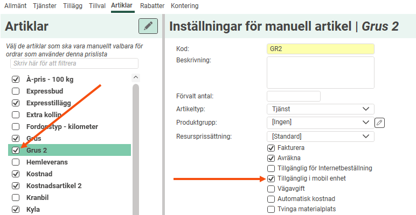416x215 pixels.
Task: Disable Tillgänglig i mobil enhet
Action: [271, 178]
